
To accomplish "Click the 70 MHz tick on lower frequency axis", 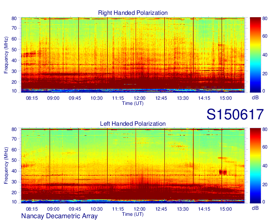I will pos(14,139).
